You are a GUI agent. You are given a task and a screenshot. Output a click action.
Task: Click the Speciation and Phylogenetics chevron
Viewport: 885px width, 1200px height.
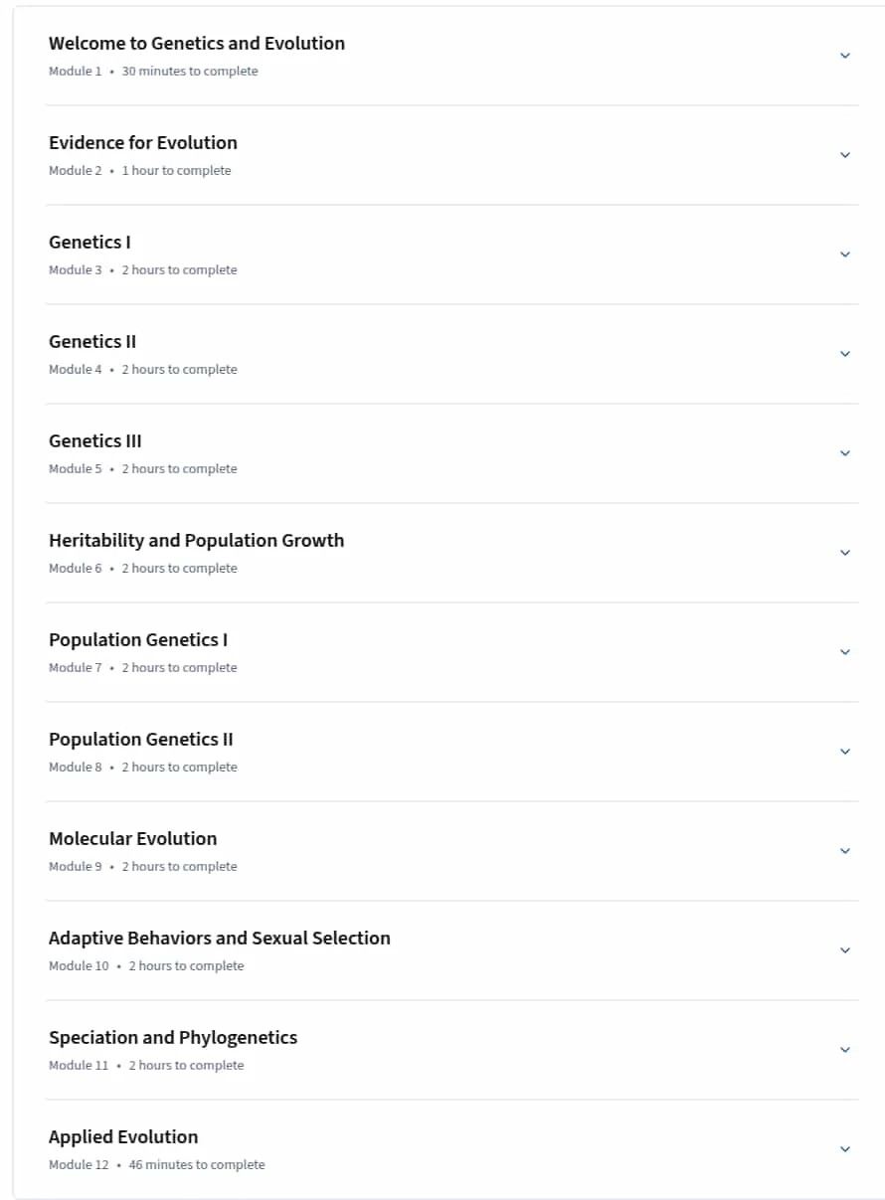click(845, 1050)
